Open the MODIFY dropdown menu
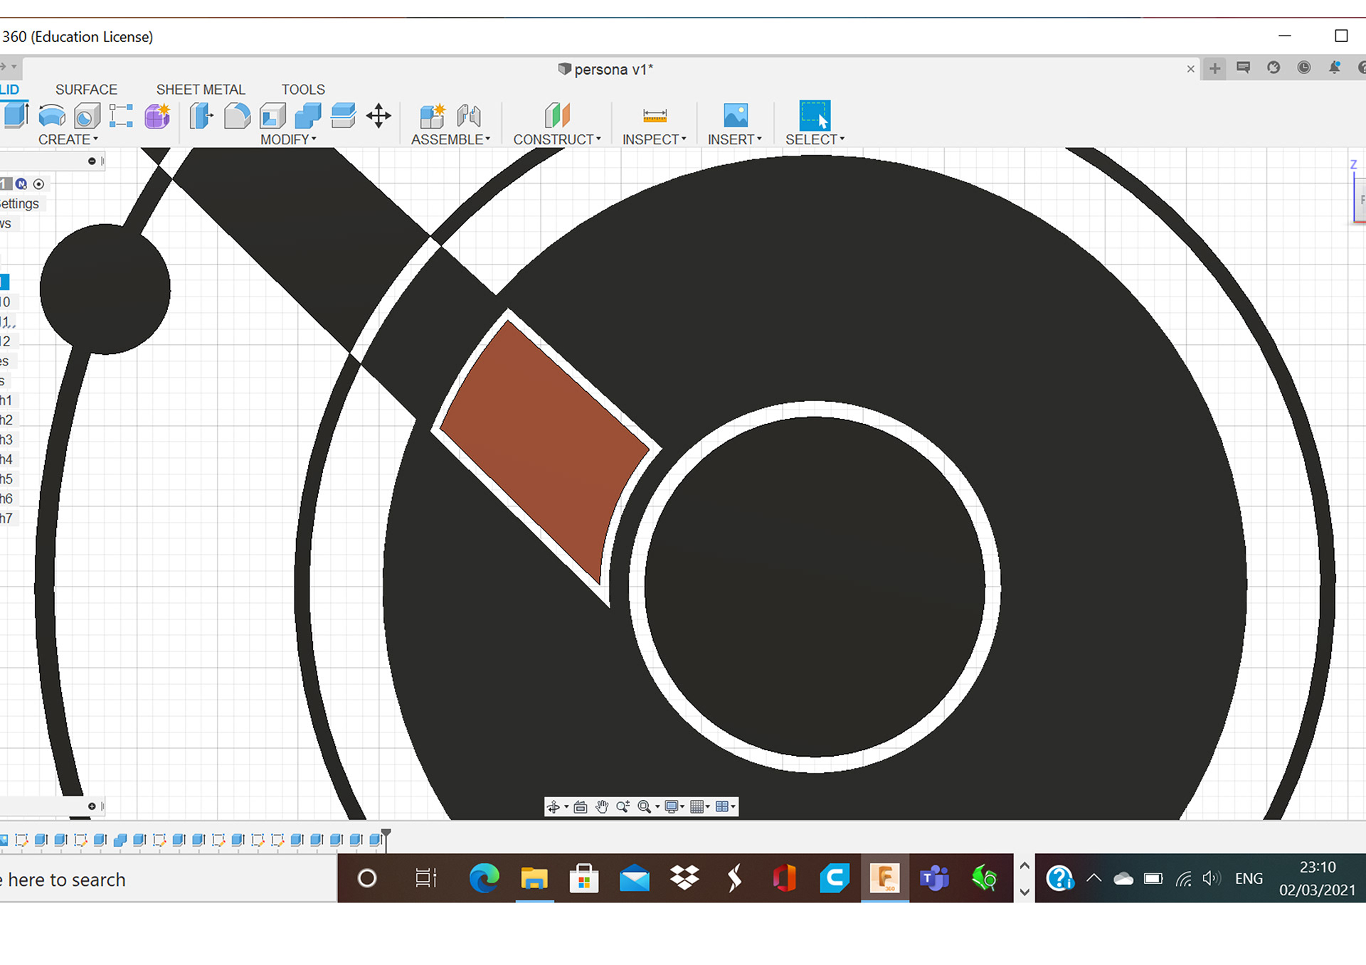Viewport: 1366px width, 965px height. [x=288, y=139]
